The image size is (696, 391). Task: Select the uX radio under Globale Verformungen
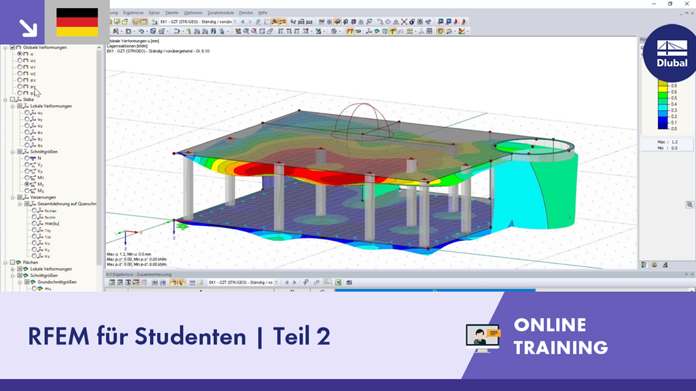pos(20,60)
